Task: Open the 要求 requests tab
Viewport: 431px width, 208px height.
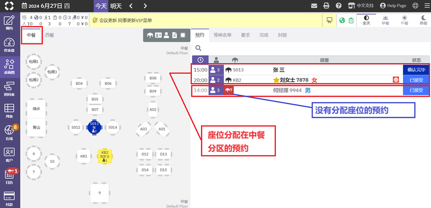Action: click(x=246, y=35)
